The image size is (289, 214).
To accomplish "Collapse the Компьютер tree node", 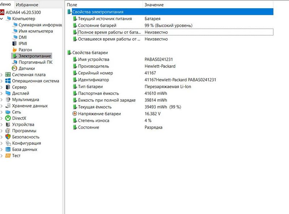I will tap(2, 19).
